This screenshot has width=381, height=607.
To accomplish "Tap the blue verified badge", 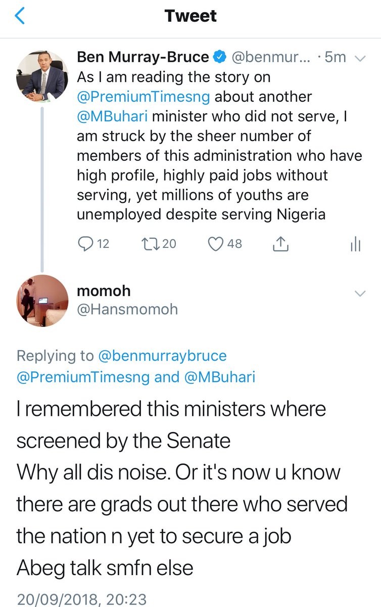I will pos(218,58).
